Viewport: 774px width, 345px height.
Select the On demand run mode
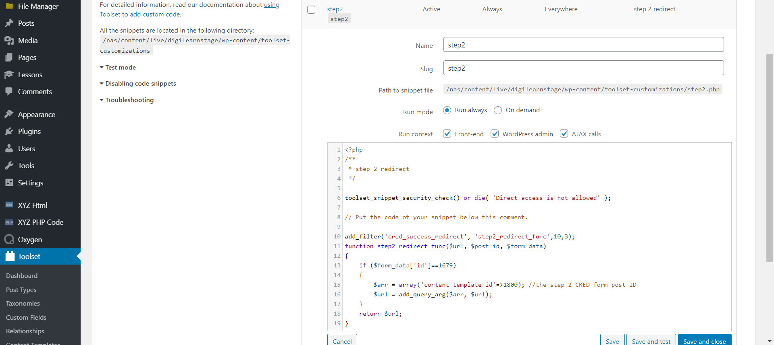coord(498,110)
